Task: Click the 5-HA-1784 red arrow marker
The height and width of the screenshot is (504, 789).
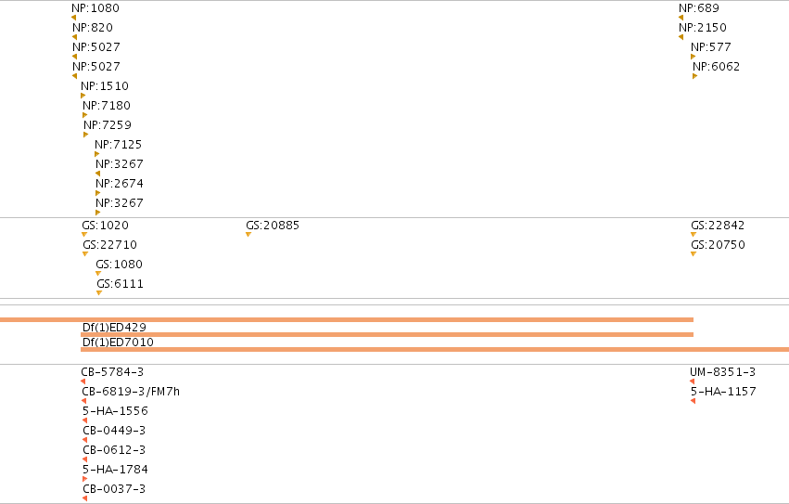Action: 84,479
